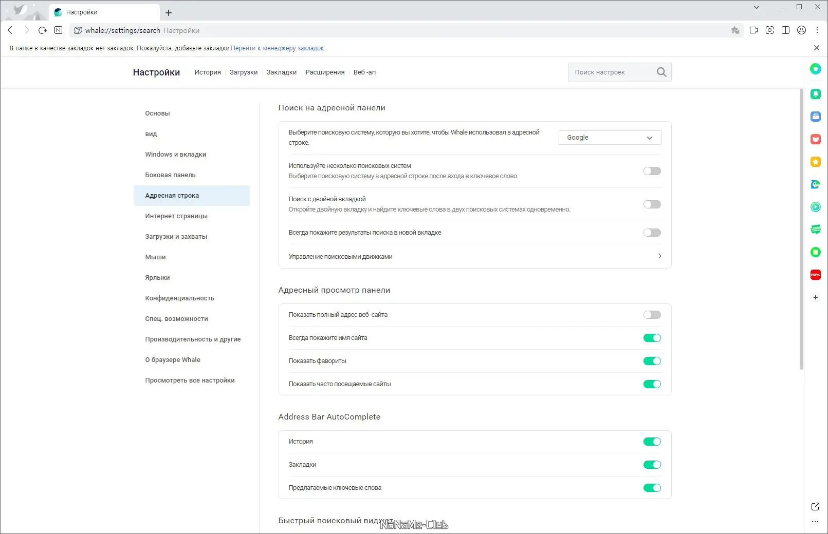Open tab list chevron in title bar

[756, 7]
